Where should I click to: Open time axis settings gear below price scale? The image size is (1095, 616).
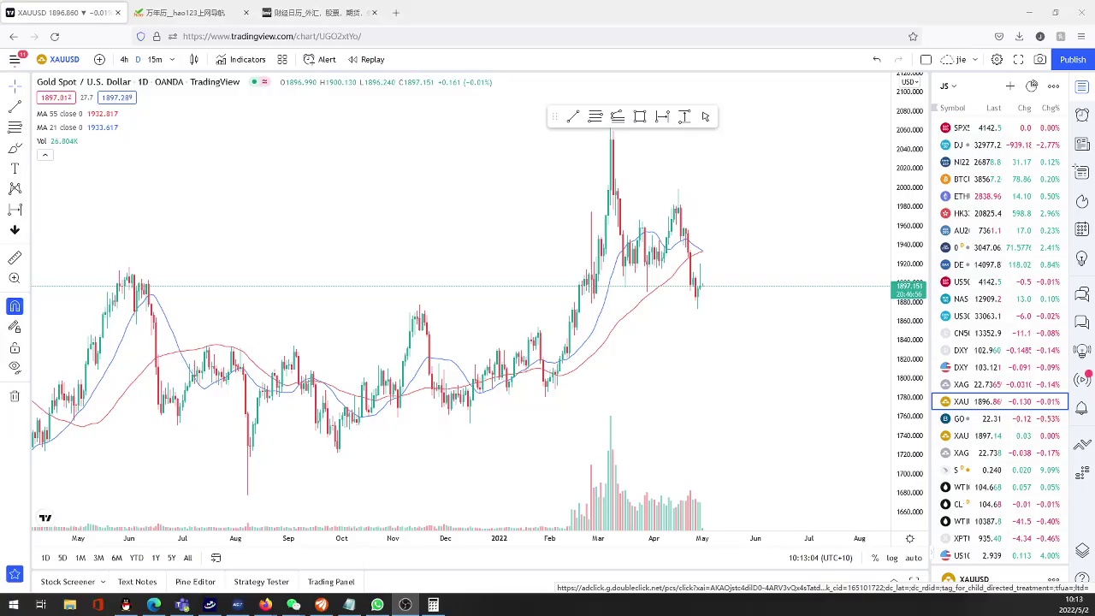[909, 538]
